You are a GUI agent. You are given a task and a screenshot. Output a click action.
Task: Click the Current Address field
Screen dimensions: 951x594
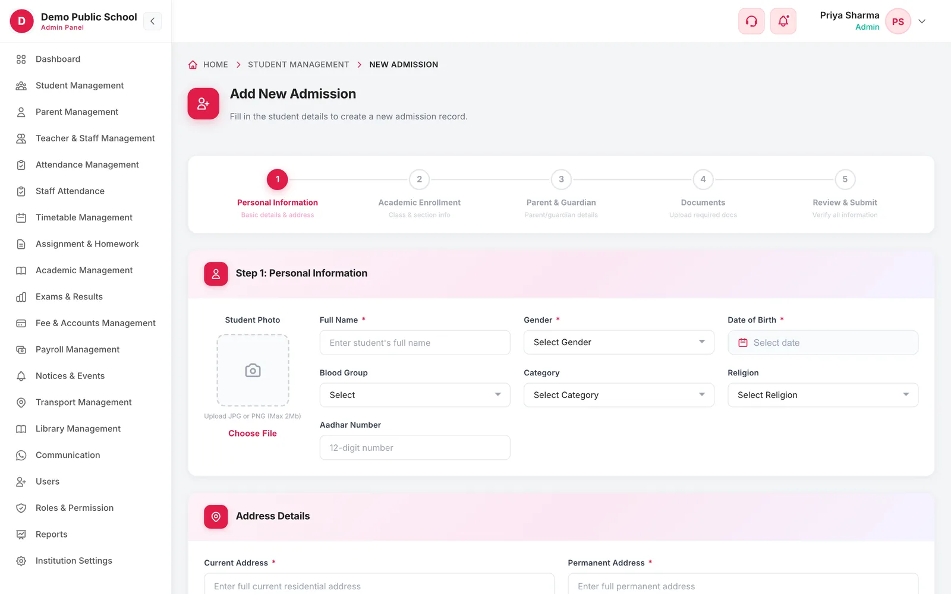tap(379, 584)
